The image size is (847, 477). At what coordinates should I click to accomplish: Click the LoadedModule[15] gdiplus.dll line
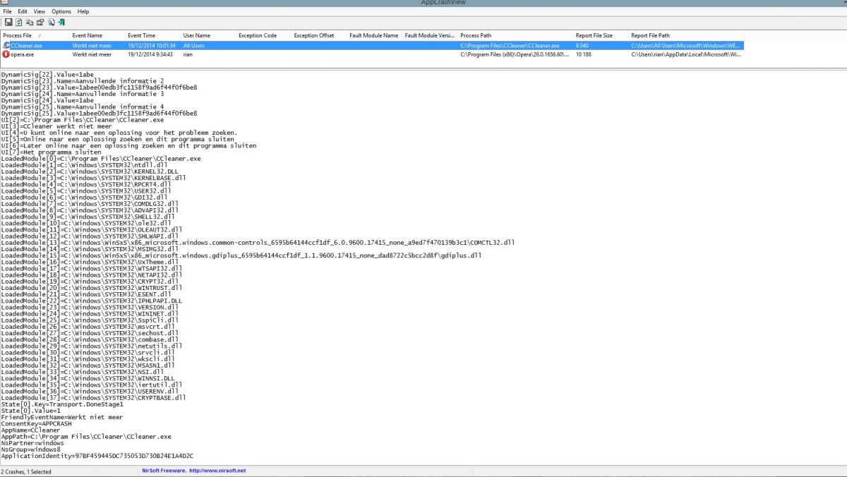point(241,255)
